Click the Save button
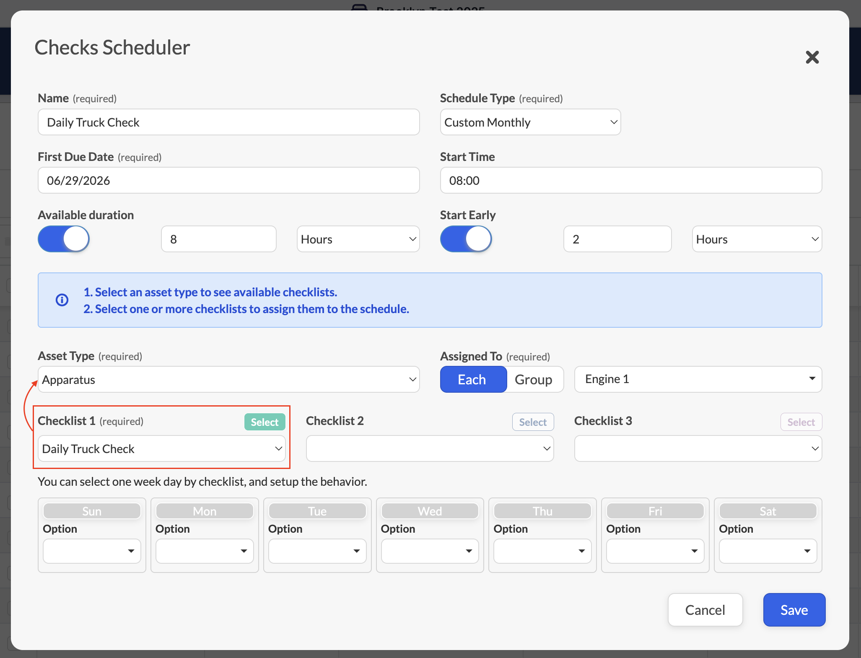Viewport: 861px width, 658px height. tap(794, 610)
